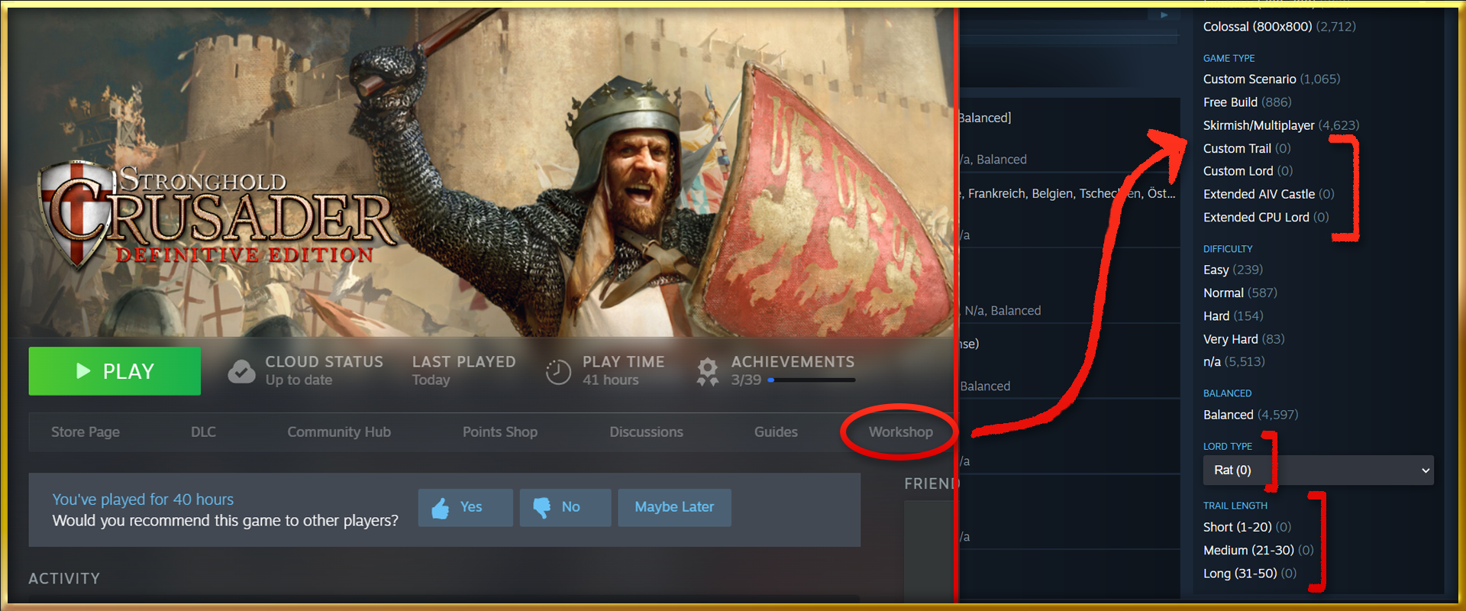
Task: Click the Cloud Status Up to date text
Action: [325, 370]
